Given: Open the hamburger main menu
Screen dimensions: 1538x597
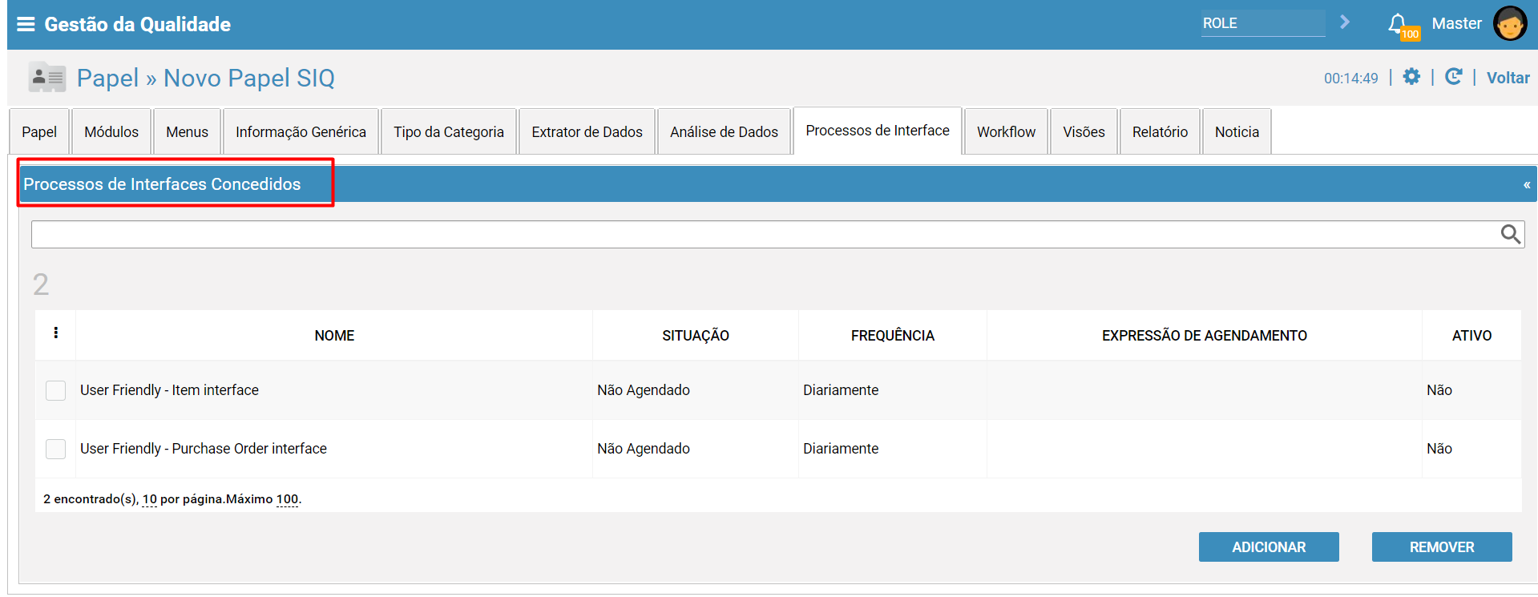Looking at the screenshot, I should (x=26, y=24).
